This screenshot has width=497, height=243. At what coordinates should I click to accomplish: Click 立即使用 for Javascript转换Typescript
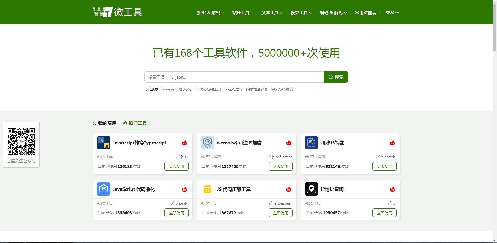[x=177, y=166]
